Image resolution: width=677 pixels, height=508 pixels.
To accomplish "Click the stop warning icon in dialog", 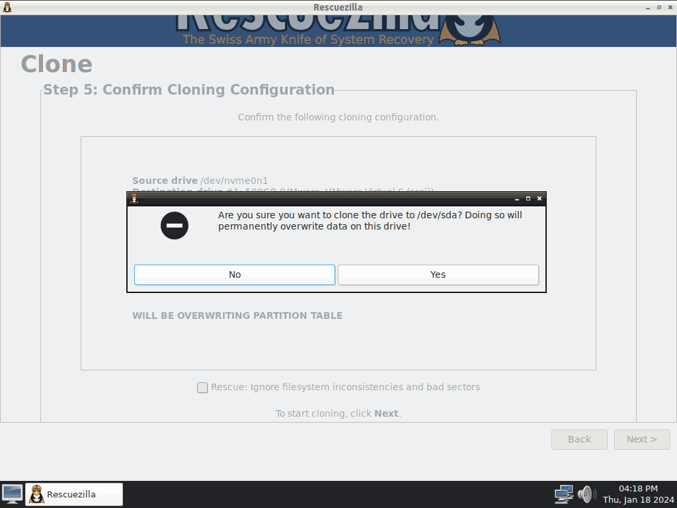I will pos(175,226).
